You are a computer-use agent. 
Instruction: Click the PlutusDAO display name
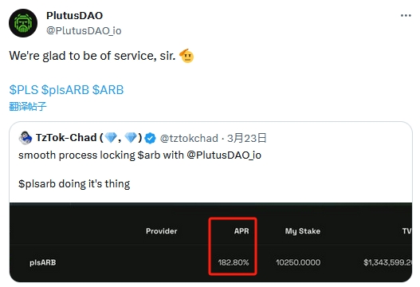tap(74, 15)
